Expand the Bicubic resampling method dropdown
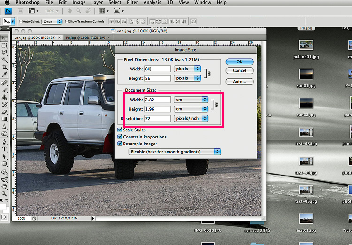The image size is (352, 245). point(175,152)
